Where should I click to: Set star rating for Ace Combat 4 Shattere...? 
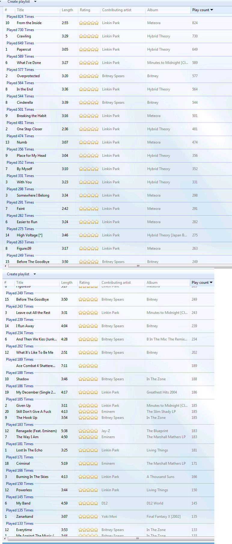pos(88,366)
